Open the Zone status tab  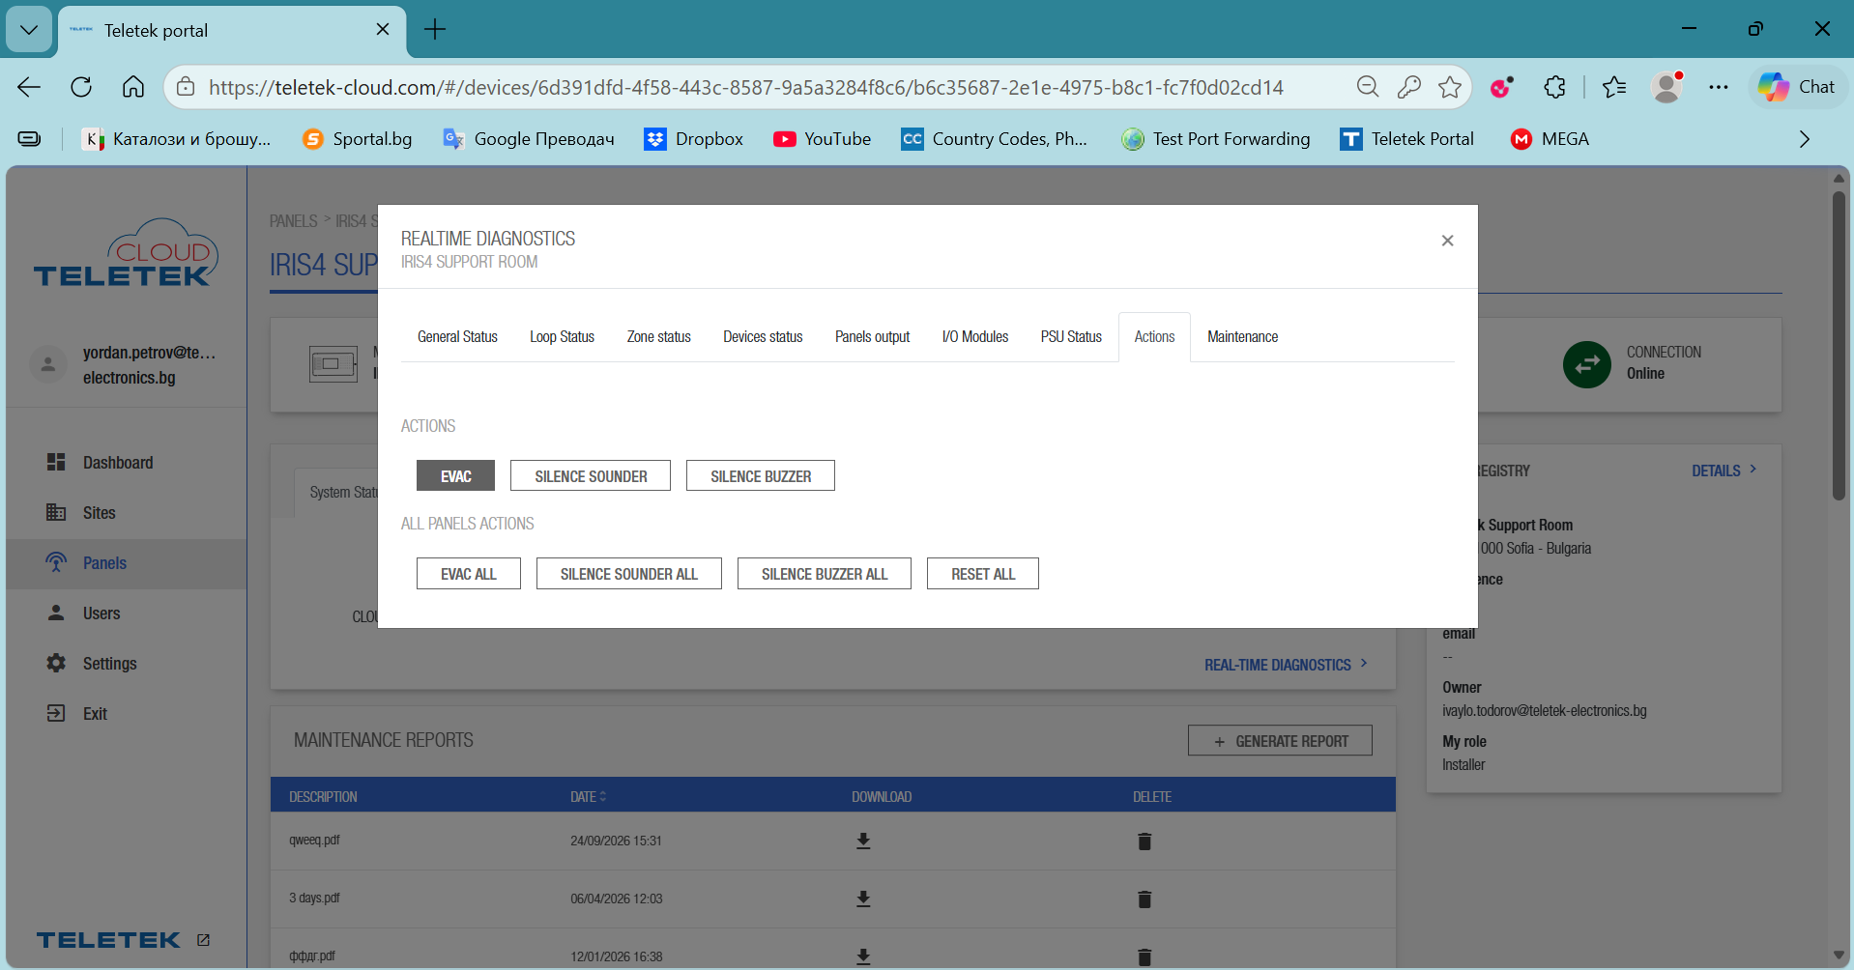click(658, 337)
